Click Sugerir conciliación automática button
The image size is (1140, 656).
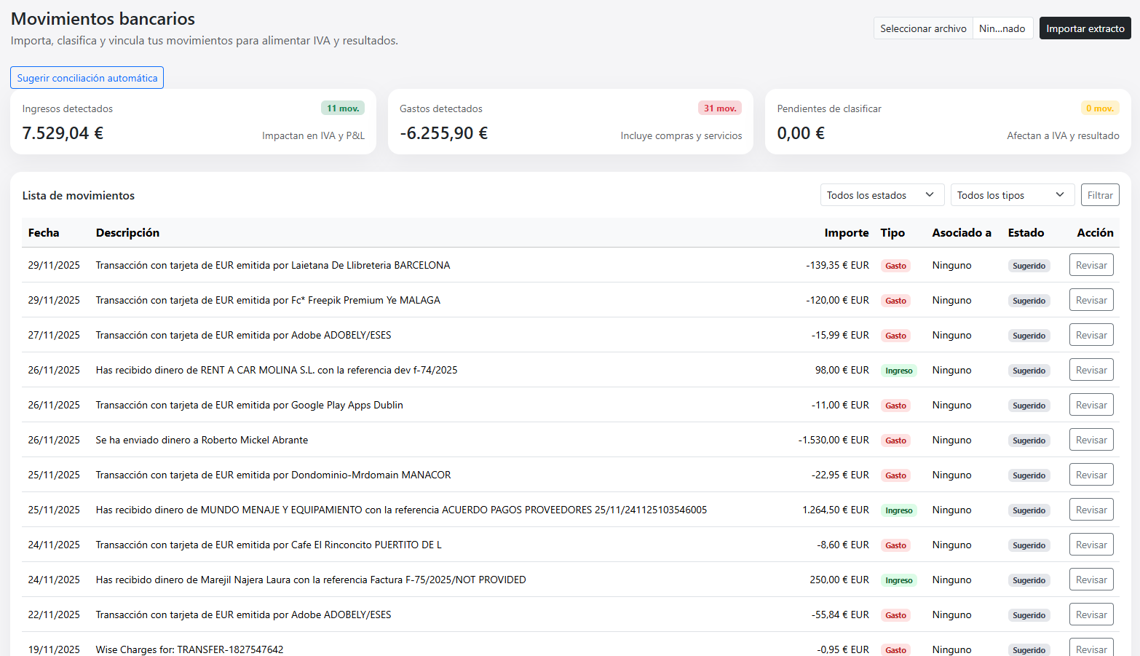[87, 78]
